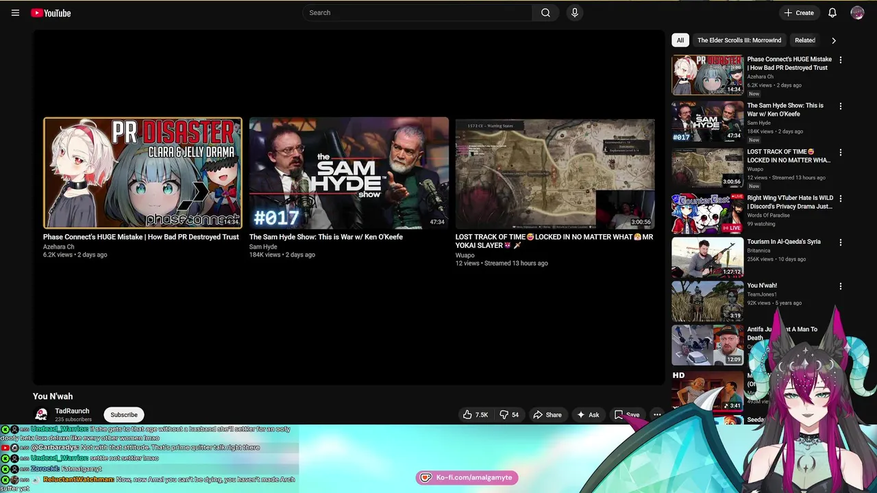This screenshot has height=493, width=877.
Task: Open sidebar title LOST TRACK OF TIME
Action: [x=789, y=156]
